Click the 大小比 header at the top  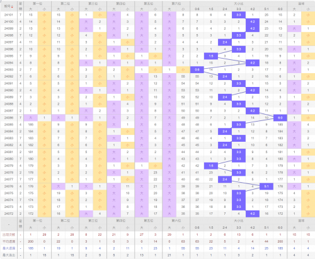(x=239, y=4)
